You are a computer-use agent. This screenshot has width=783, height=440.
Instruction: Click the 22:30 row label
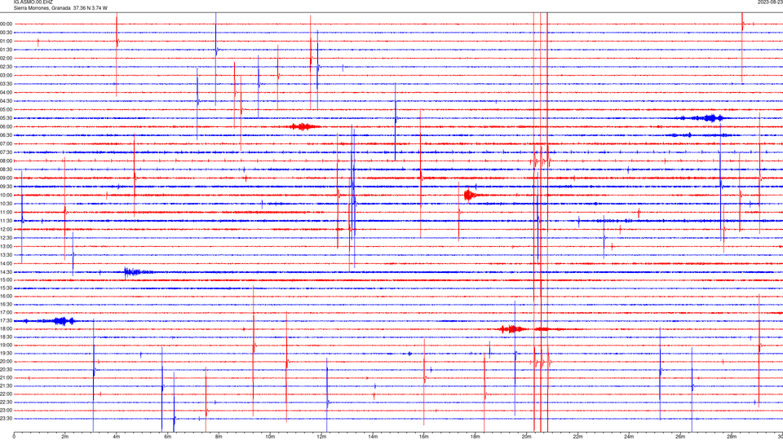(7, 402)
